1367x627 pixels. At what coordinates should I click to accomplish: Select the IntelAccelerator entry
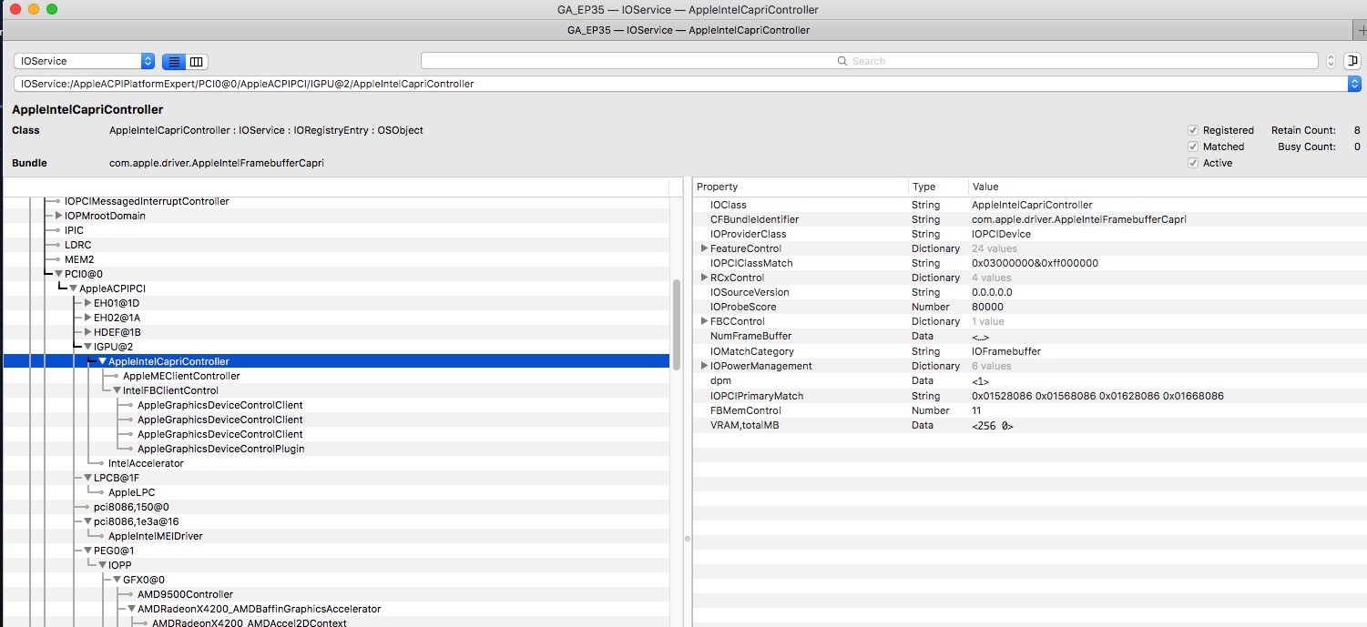[146, 463]
